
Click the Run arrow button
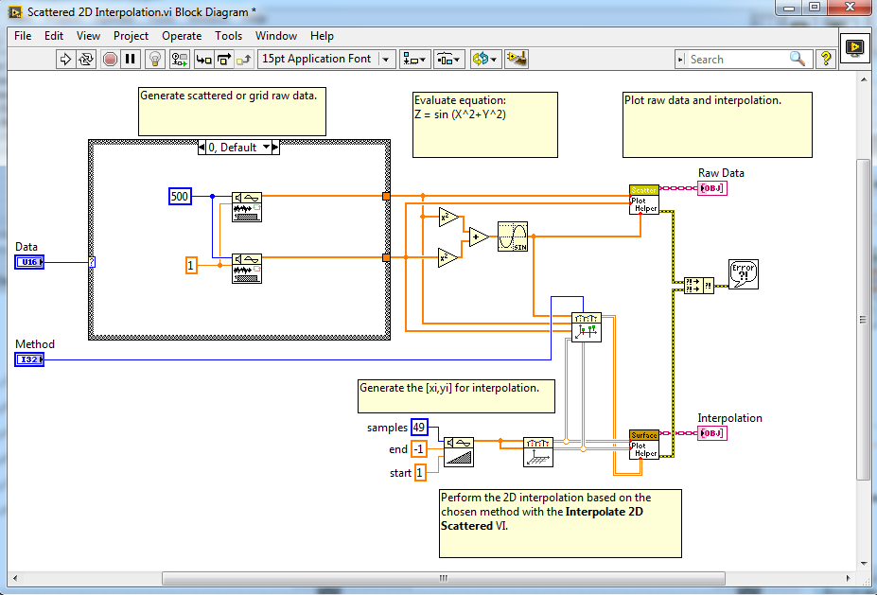65,60
